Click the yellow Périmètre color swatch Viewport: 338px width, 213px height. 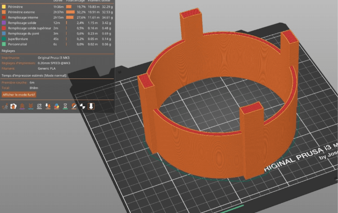[4, 7]
